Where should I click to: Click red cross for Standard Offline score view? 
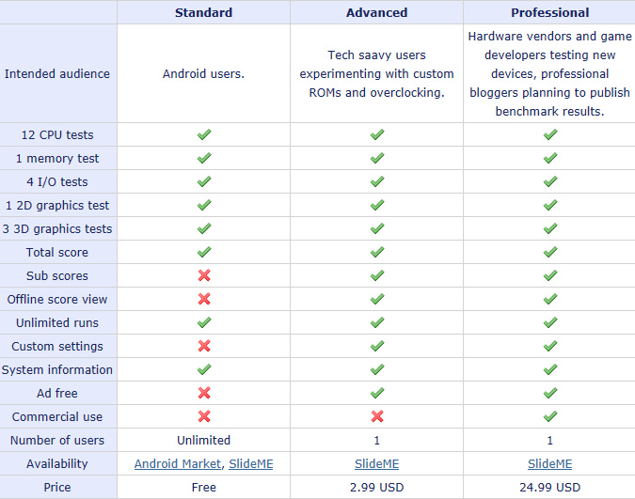(204, 300)
